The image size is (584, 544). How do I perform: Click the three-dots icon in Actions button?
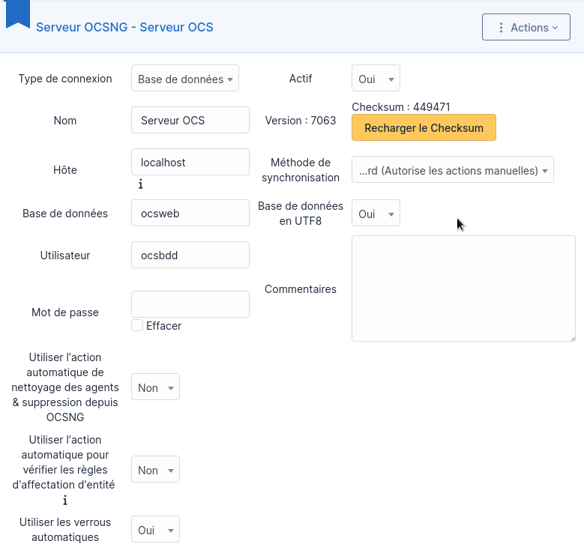[x=501, y=28]
